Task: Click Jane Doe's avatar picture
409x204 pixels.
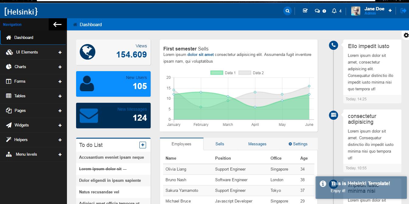Action: (x=355, y=11)
